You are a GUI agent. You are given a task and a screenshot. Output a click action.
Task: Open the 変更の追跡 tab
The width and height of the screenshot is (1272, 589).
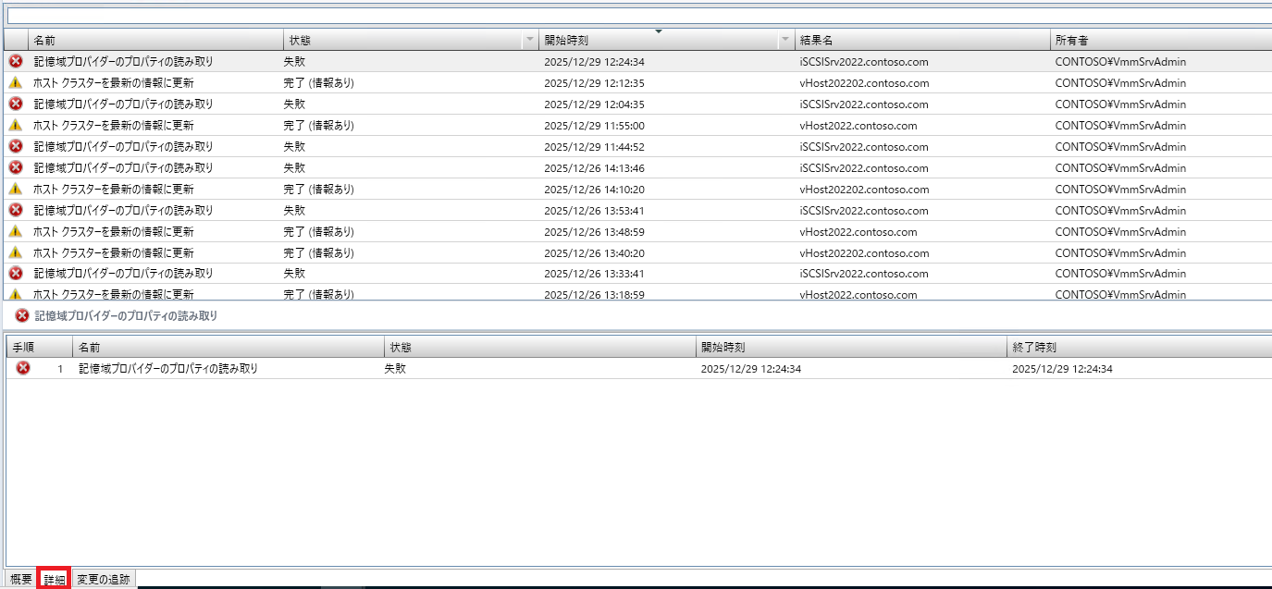[104, 580]
